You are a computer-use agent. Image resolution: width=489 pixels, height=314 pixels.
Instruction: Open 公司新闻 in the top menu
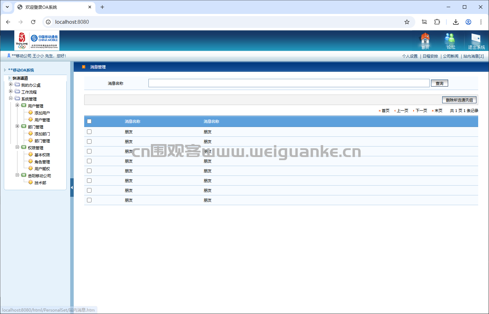tap(451, 56)
